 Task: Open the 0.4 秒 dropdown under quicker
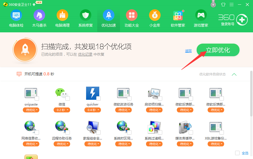[93, 110]
